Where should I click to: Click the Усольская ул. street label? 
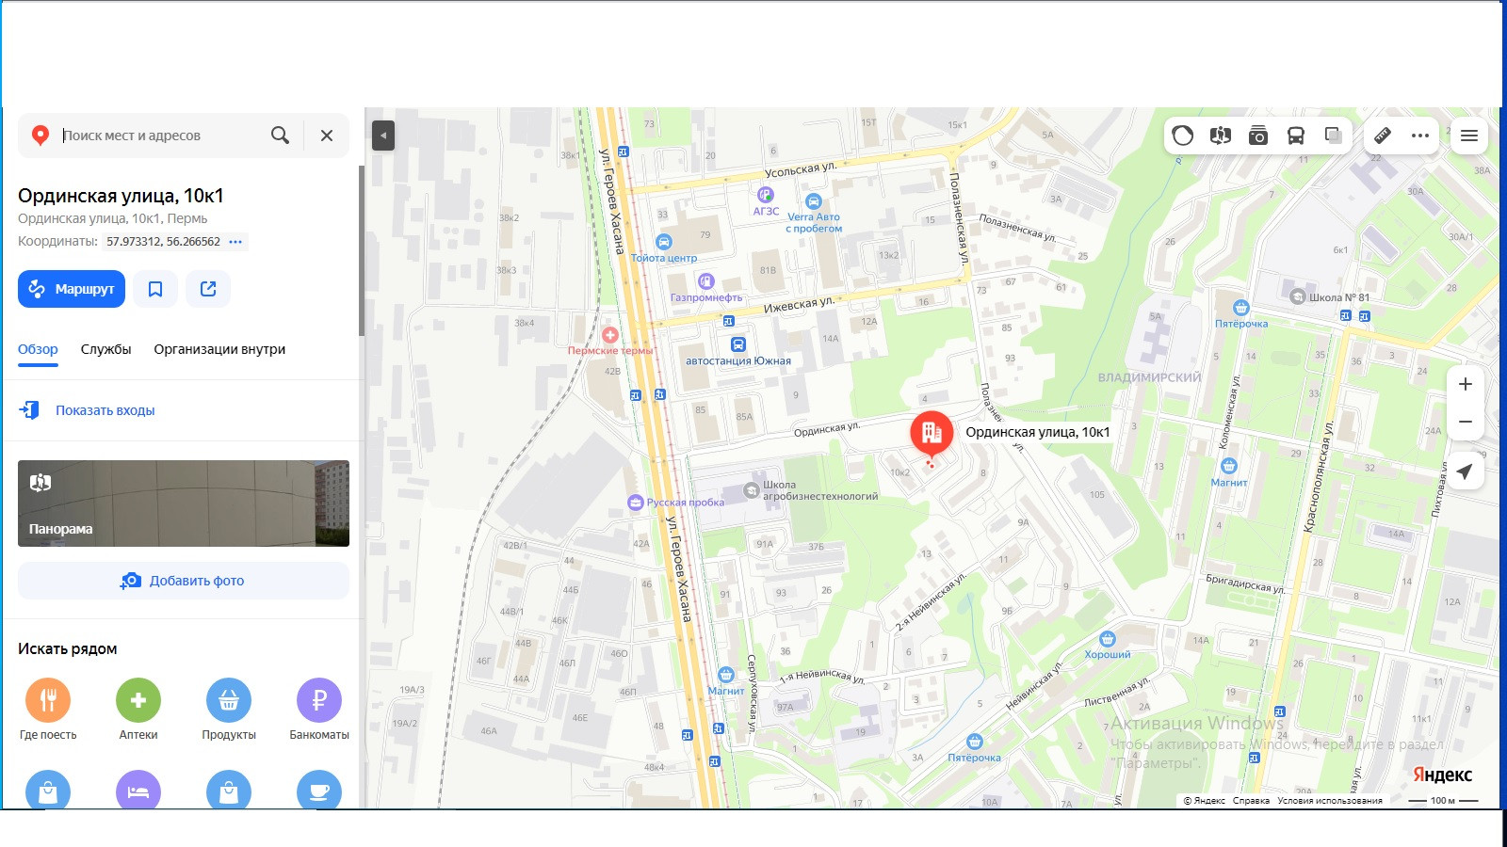pyautogui.click(x=800, y=170)
